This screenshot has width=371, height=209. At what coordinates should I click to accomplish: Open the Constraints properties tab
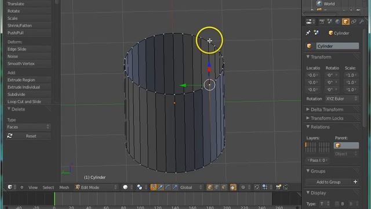pos(354,21)
